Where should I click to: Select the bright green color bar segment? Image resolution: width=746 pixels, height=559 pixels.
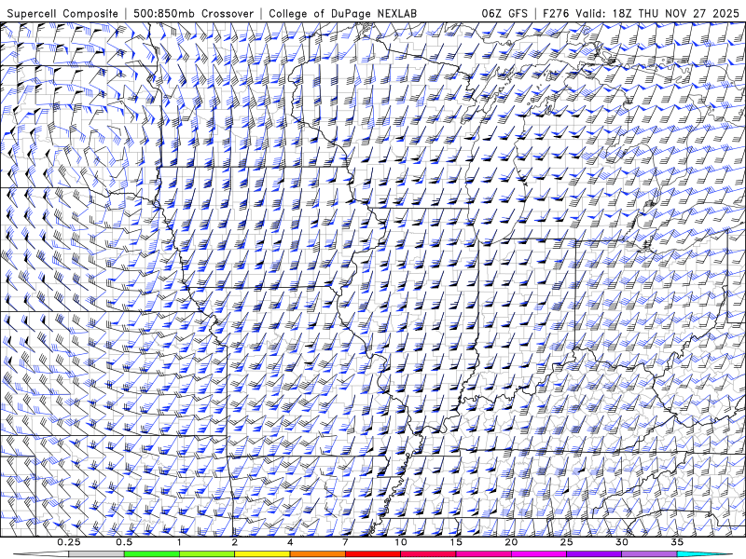[x=152, y=554]
